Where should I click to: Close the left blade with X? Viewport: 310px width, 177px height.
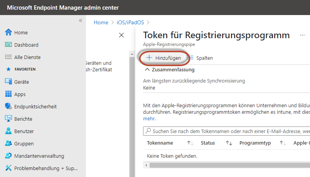pyautogui.click(x=121, y=35)
